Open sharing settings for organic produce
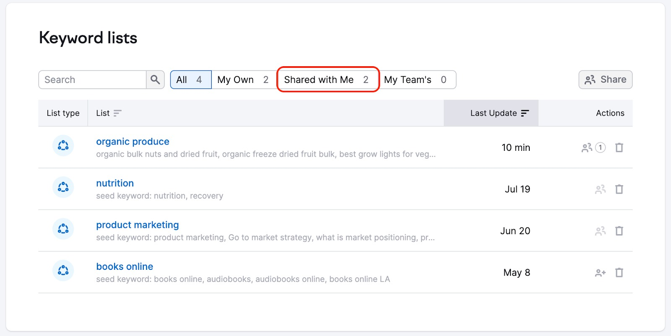The height and width of the screenshot is (336, 671). coord(587,147)
